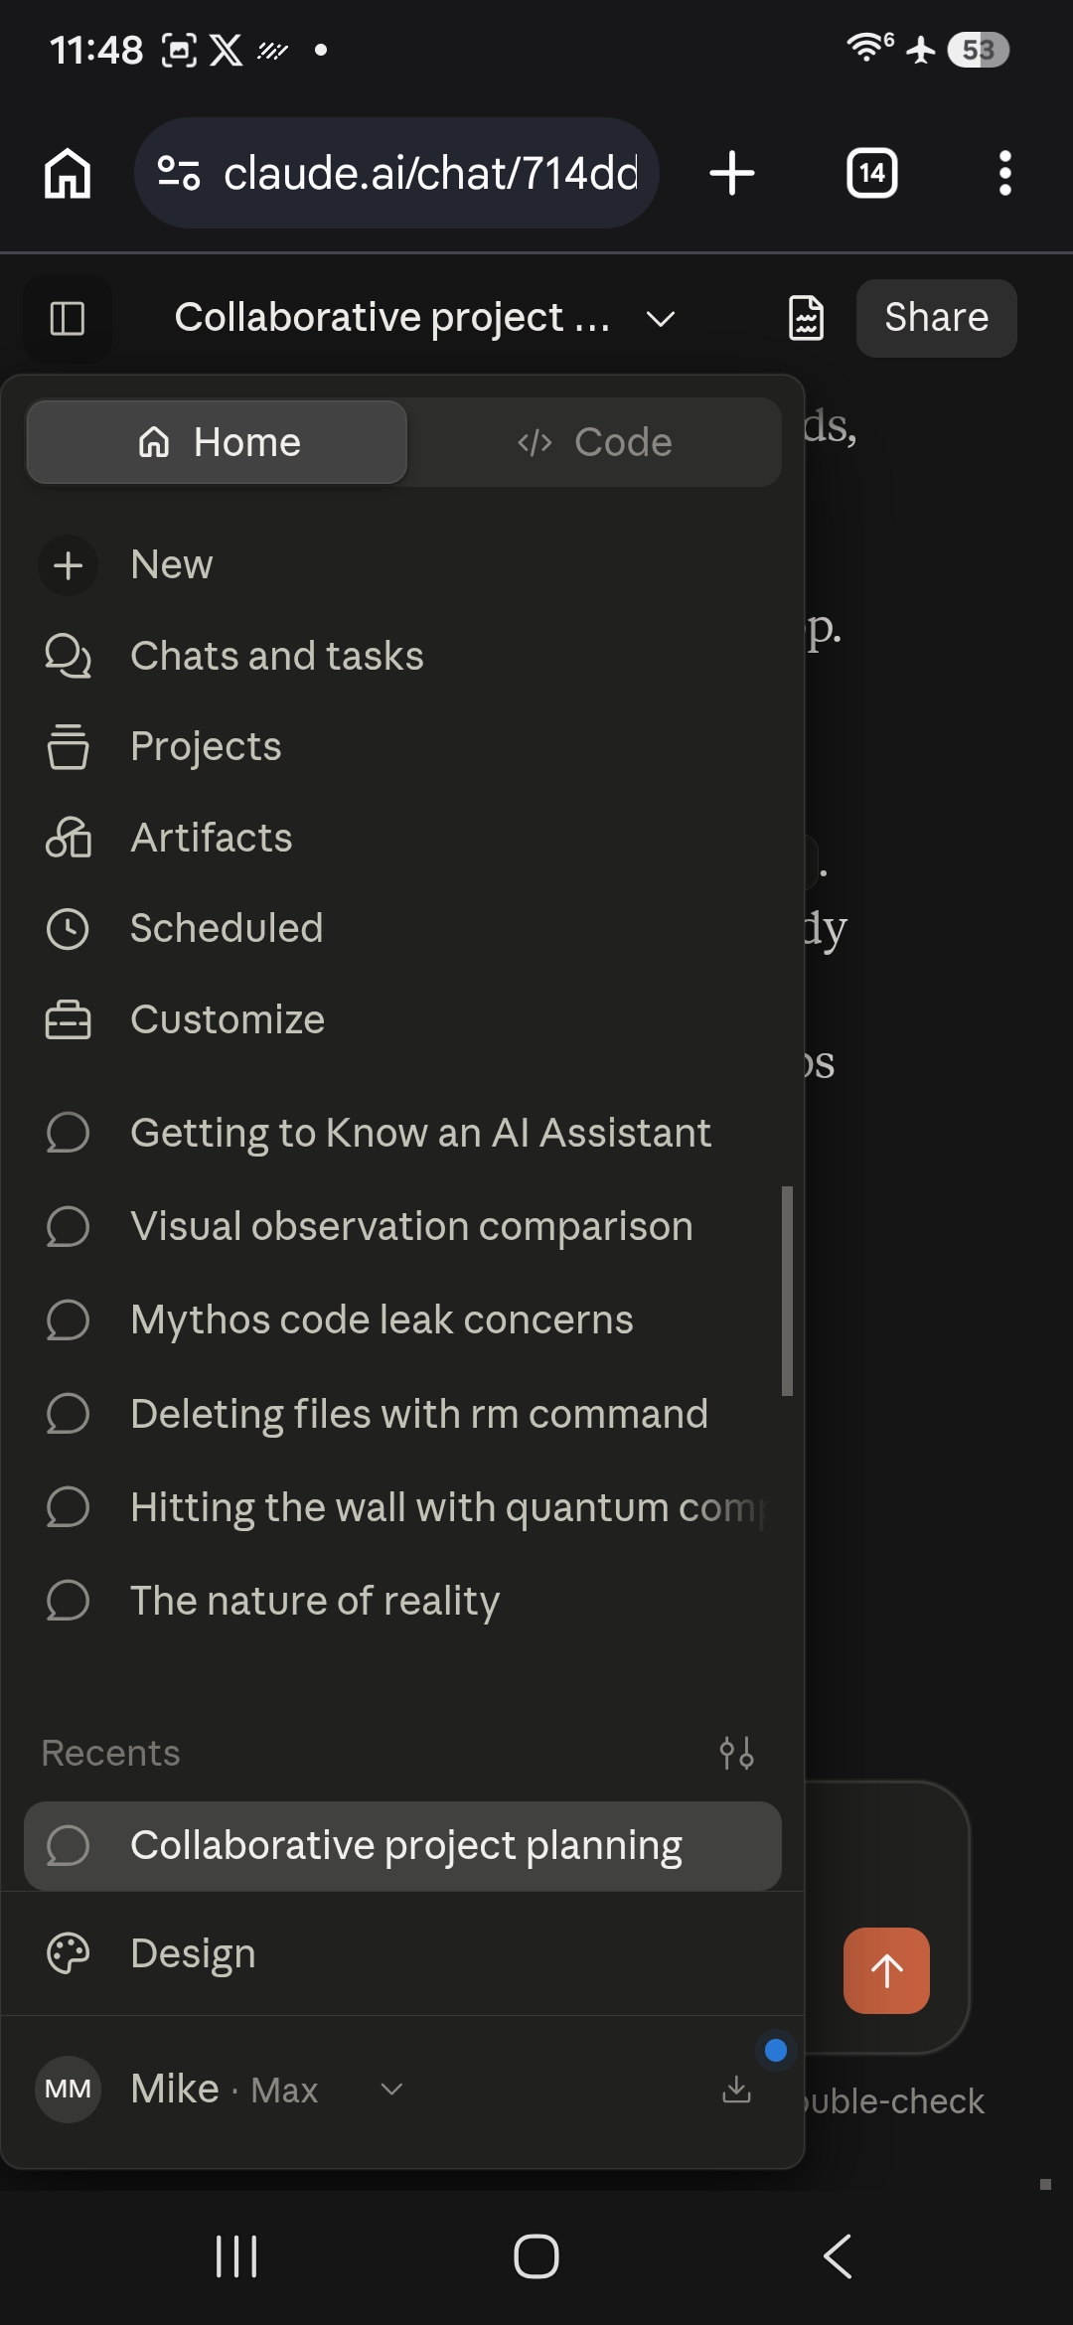
Task: Open a new browser tab with plus icon
Action: pyautogui.click(x=732, y=173)
